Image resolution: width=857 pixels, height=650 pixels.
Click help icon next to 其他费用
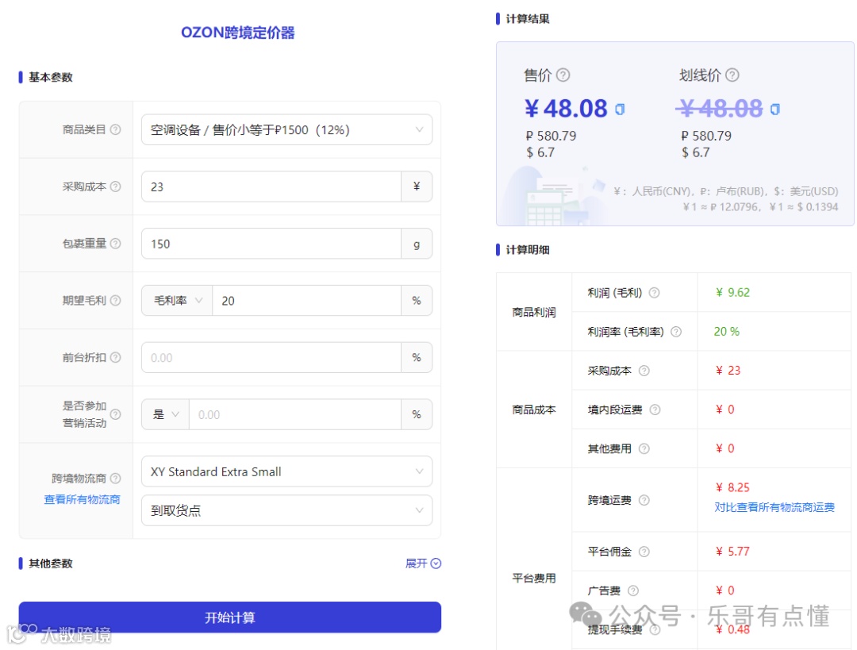pyautogui.click(x=644, y=449)
